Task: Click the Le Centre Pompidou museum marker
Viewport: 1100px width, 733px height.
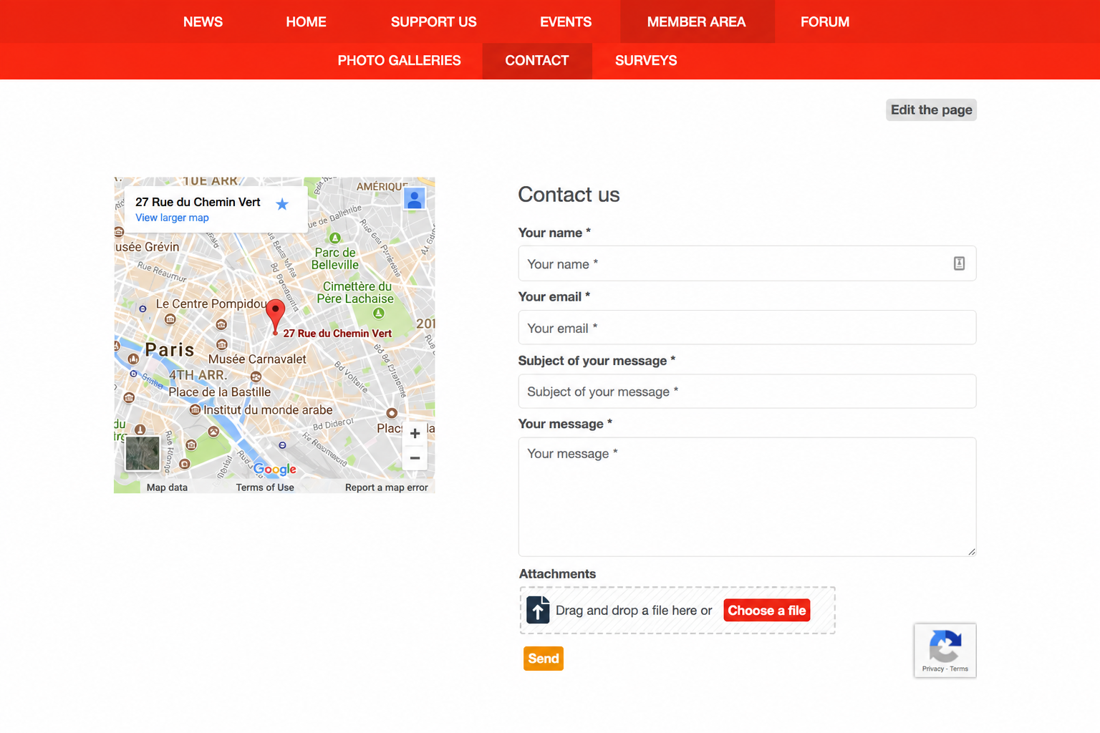Action: pyautogui.click(x=170, y=319)
